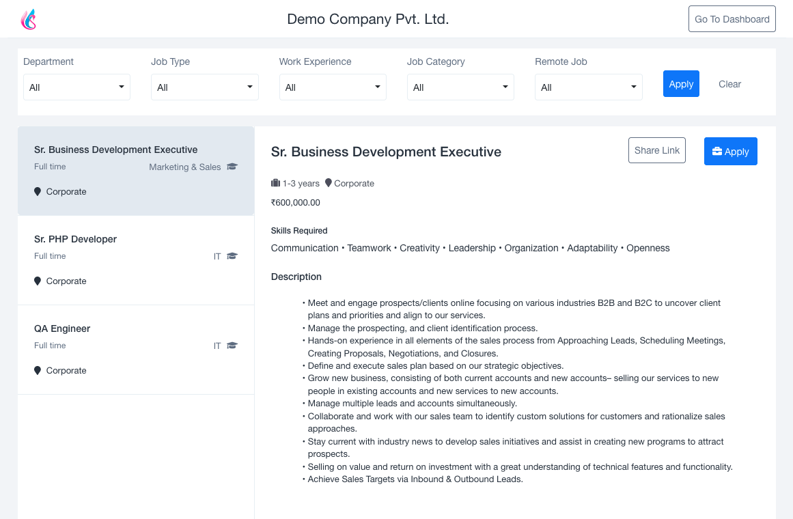The image size is (793, 519).
Task: Click the location pin on Sr. Business Development Executive card
Action: click(38, 191)
